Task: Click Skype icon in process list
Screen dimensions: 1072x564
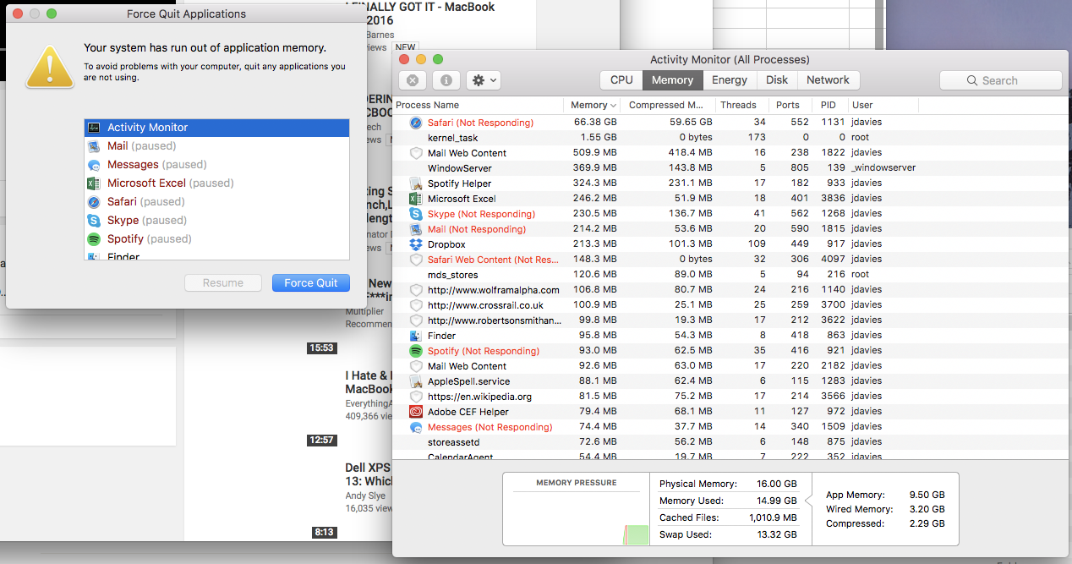Action: [416, 214]
